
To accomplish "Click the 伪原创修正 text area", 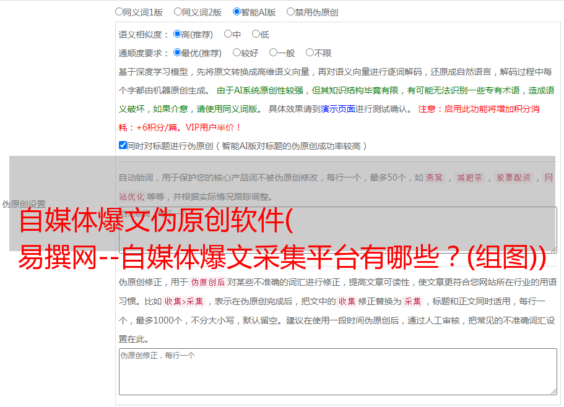I will pos(337,371).
